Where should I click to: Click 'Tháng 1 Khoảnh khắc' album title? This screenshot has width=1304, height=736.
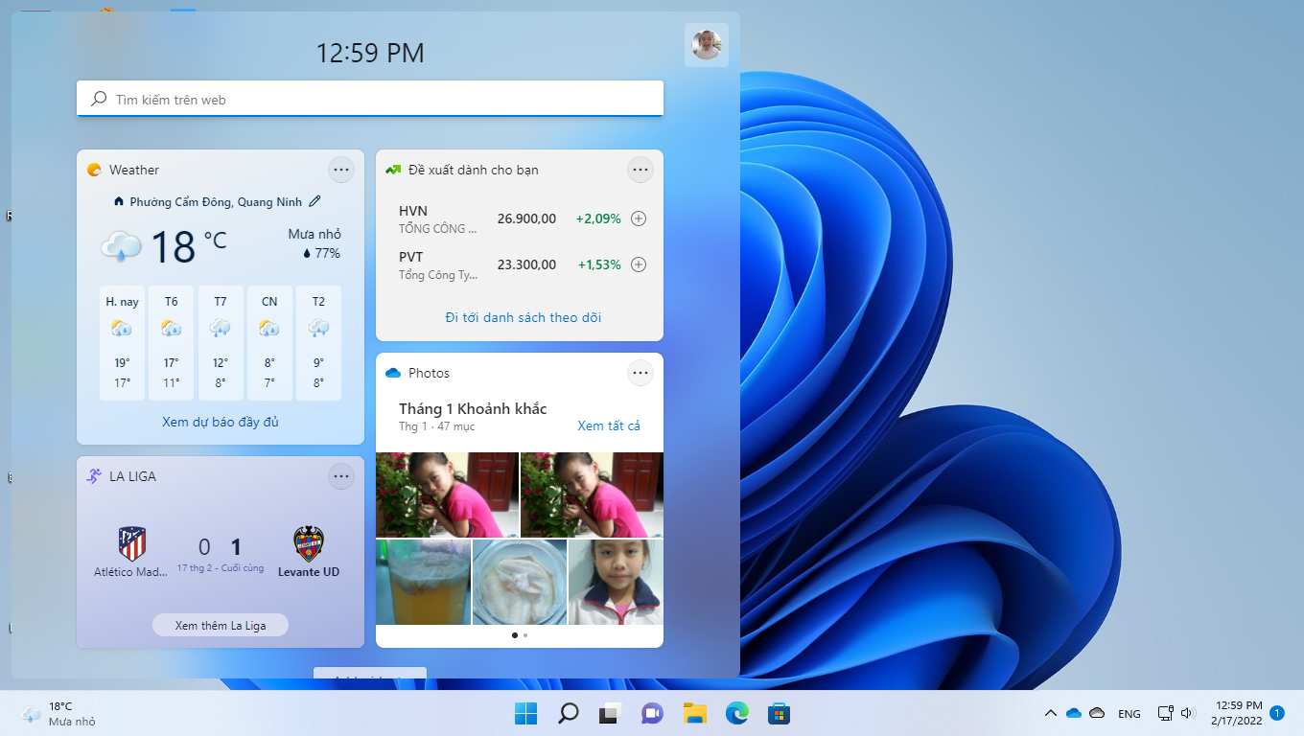(x=473, y=408)
